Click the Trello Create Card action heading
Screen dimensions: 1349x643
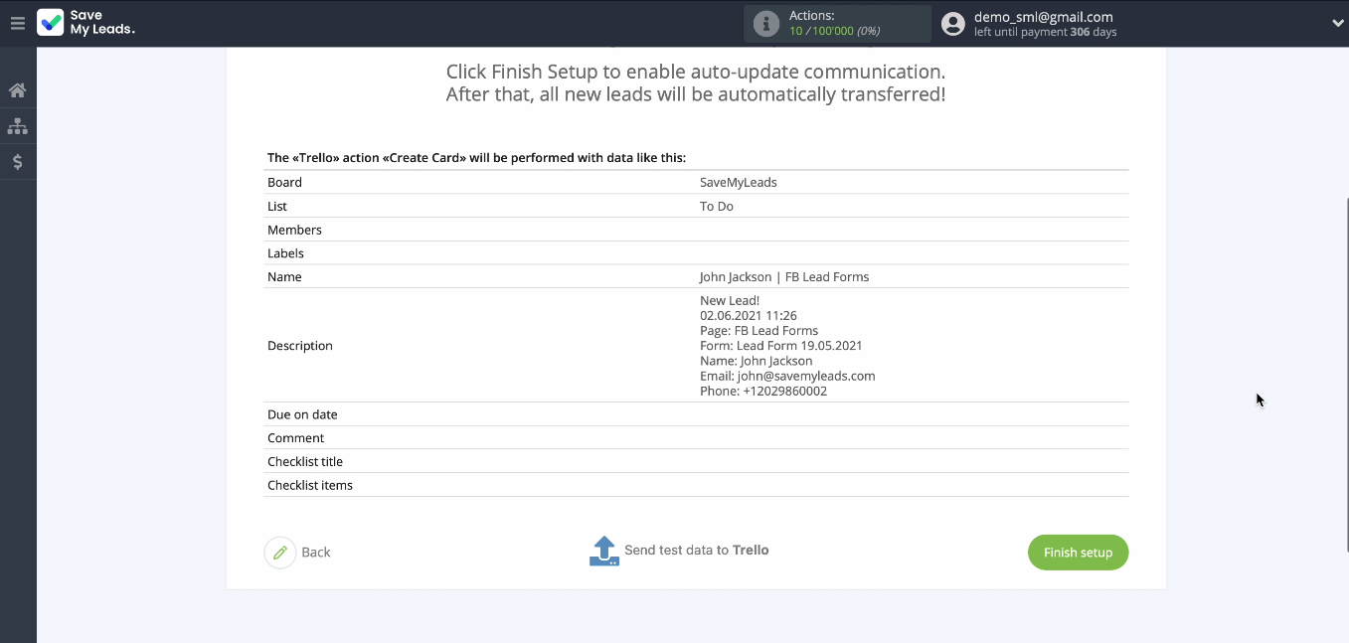(x=476, y=158)
